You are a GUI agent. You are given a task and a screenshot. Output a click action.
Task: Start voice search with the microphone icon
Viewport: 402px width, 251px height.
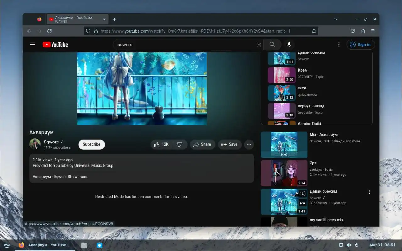289,45
